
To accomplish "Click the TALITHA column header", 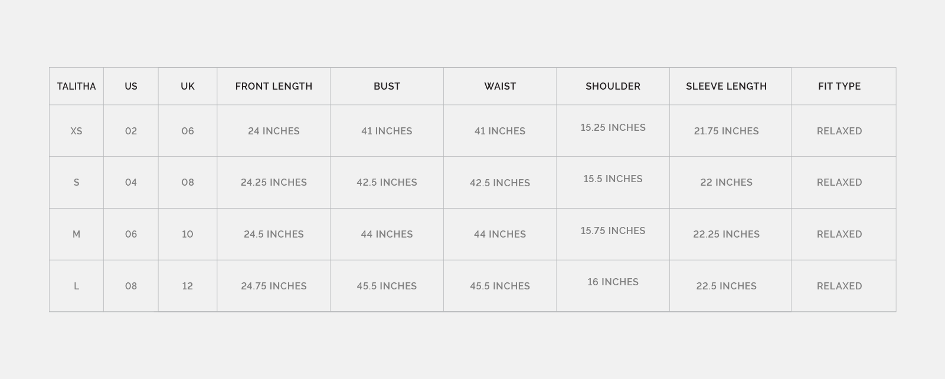I will 76,86.
